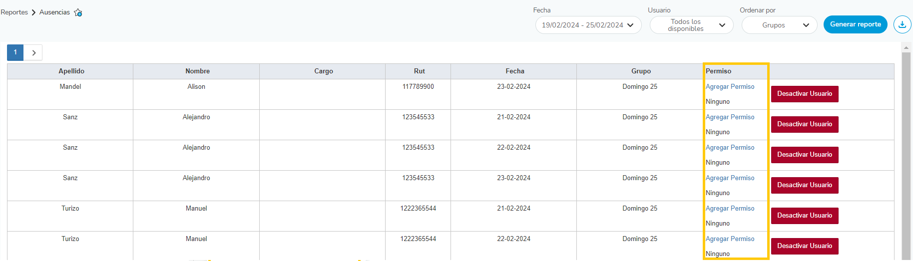Viewport: 913px width, 261px height.
Task: Deactivate user Sanz on the 22-02-2024 row
Action: coord(804,155)
